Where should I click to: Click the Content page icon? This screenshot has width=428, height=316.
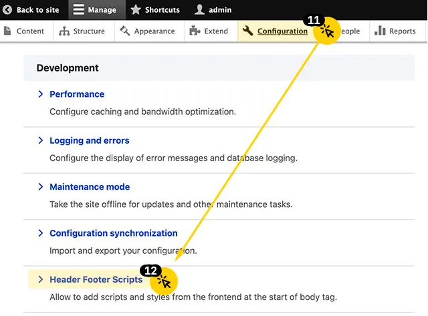(8, 31)
